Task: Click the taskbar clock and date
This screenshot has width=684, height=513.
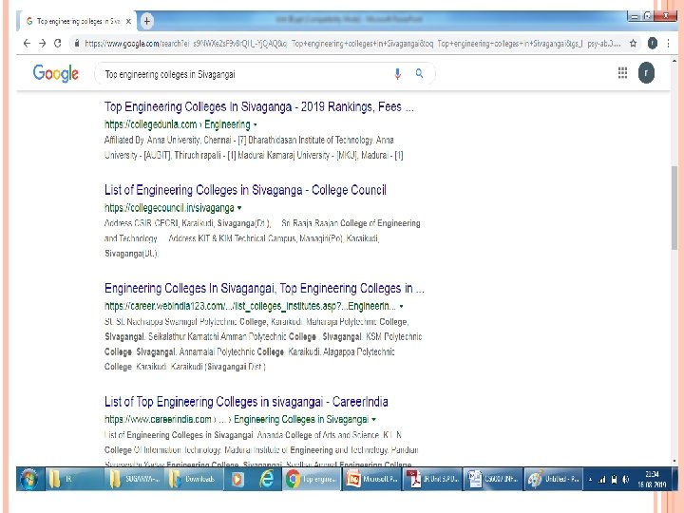Action: [x=652, y=479]
